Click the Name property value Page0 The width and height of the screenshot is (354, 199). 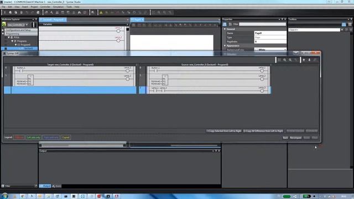(270, 33)
